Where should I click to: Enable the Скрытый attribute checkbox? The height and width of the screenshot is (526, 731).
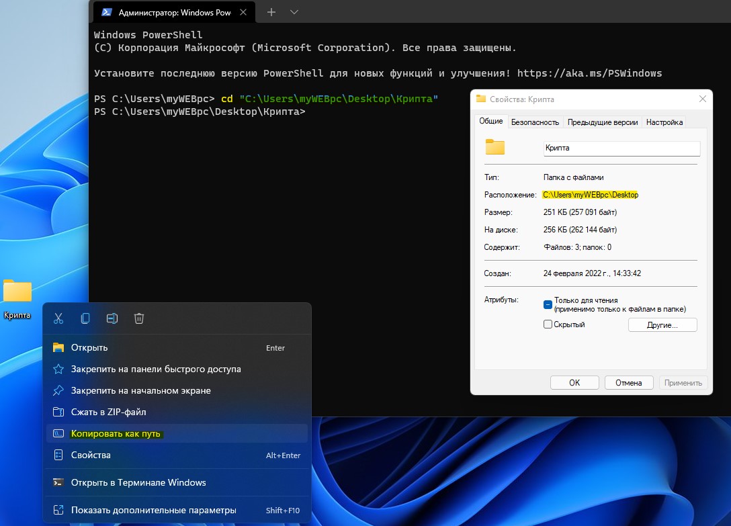(x=548, y=324)
